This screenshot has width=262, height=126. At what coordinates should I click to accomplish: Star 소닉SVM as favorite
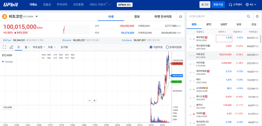pos(190,89)
